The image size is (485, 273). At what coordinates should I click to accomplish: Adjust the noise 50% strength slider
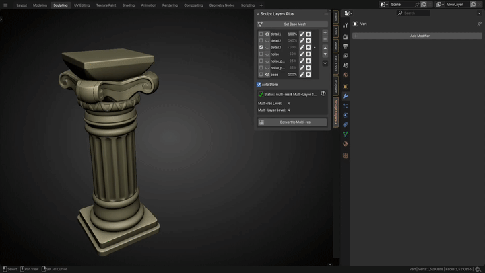(x=292, y=54)
